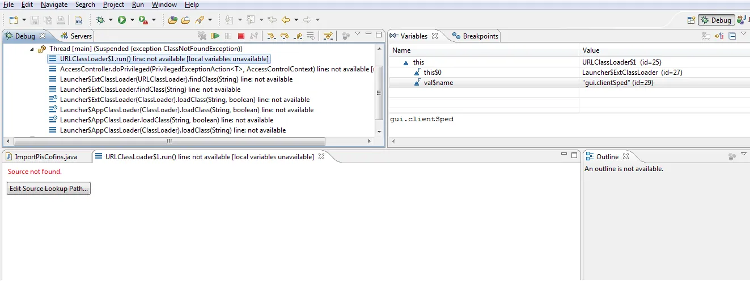Open the New wizard dropdown arrow
Image resolution: width=750 pixels, height=281 pixels.
pyautogui.click(x=23, y=20)
